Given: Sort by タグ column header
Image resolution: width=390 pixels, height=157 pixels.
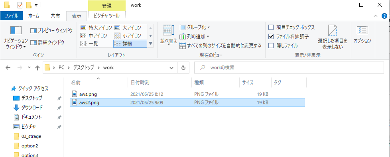Looking at the screenshot, I should (289, 82).
